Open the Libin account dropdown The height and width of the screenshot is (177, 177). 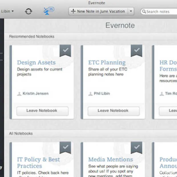[7, 11]
